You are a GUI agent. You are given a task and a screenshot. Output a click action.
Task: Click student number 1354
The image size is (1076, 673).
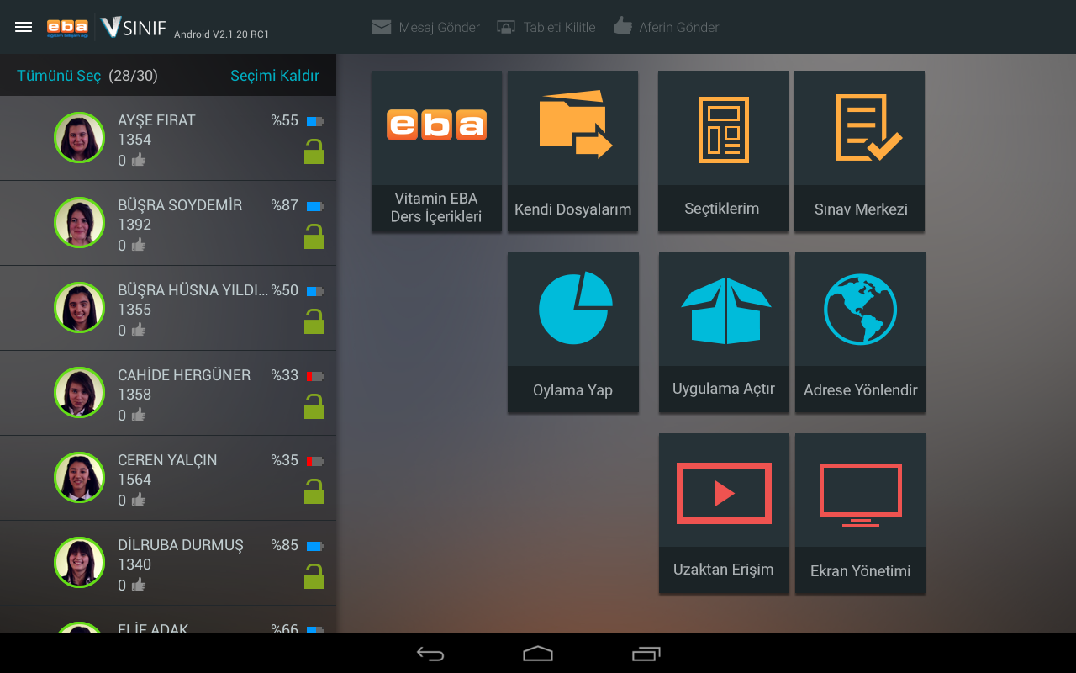pos(134,140)
